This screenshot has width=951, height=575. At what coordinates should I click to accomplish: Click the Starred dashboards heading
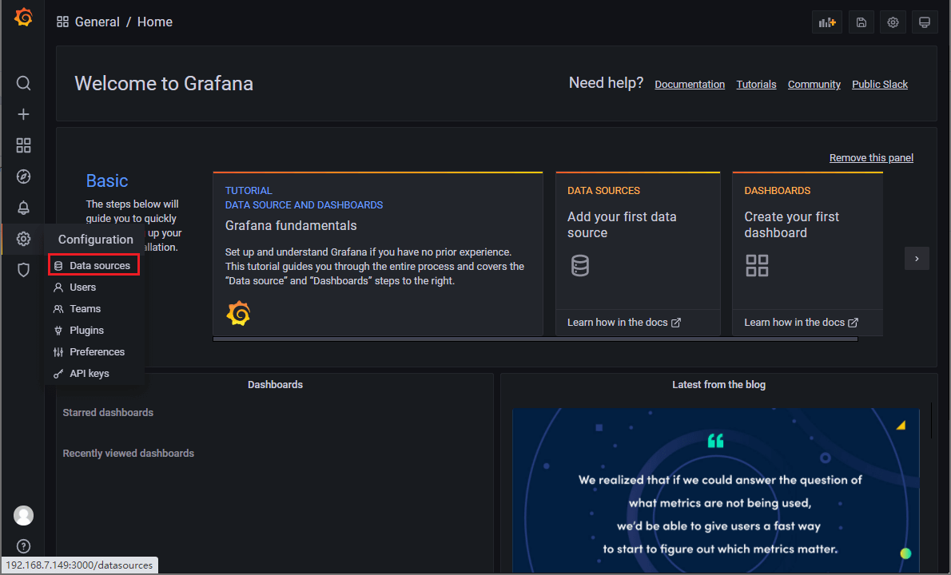pyautogui.click(x=108, y=413)
